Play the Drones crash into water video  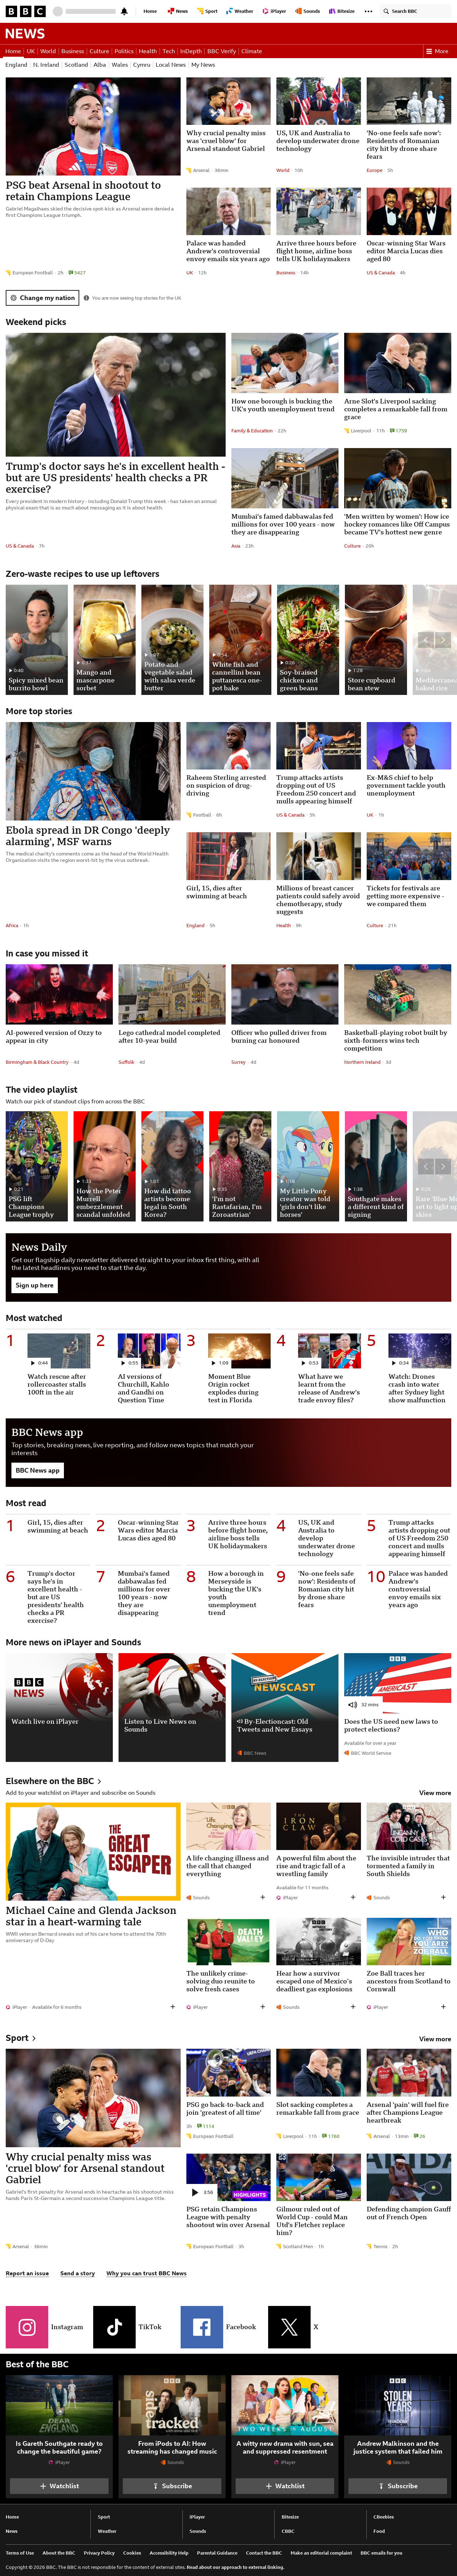(419, 1351)
